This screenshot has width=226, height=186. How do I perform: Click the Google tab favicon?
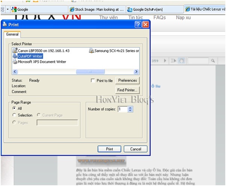pyautogui.click(x=14, y=9)
